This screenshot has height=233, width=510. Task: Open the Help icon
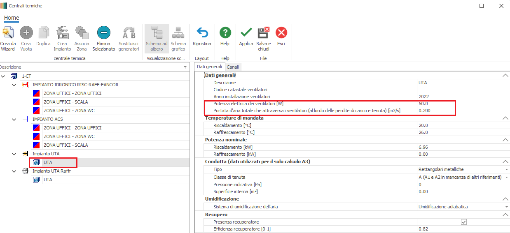tap(225, 33)
